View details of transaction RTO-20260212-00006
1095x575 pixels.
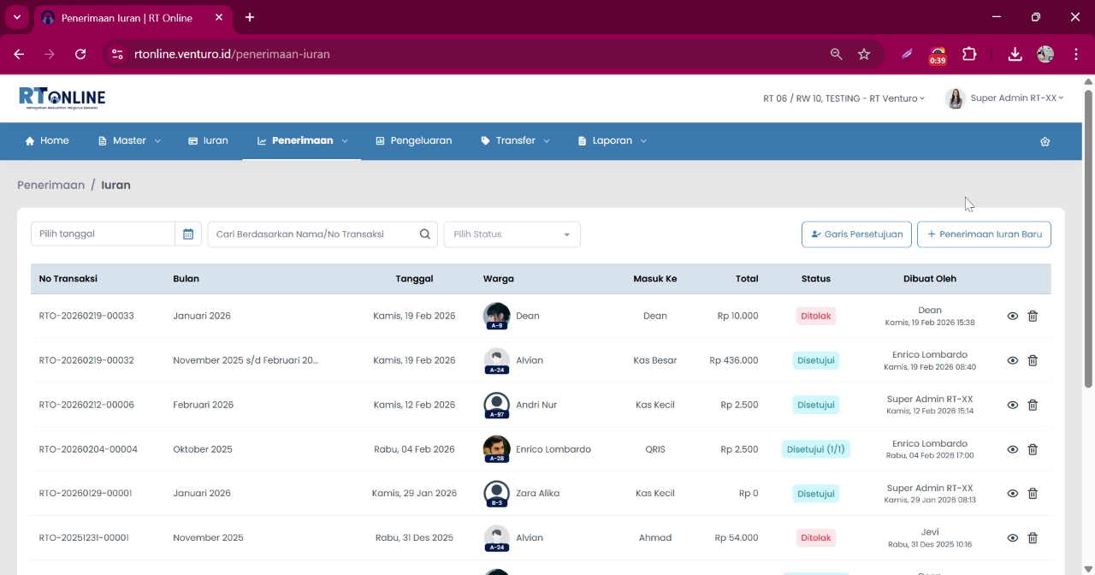pos(1012,405)
